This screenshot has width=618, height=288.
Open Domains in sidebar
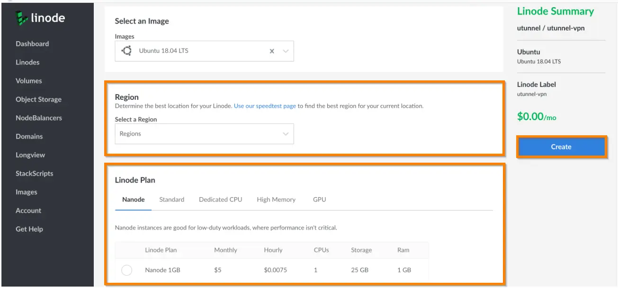click(x=29, y=136)
